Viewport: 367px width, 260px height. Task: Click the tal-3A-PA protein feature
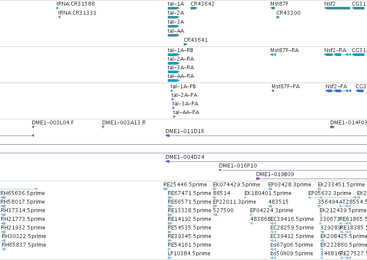(173, 108)
